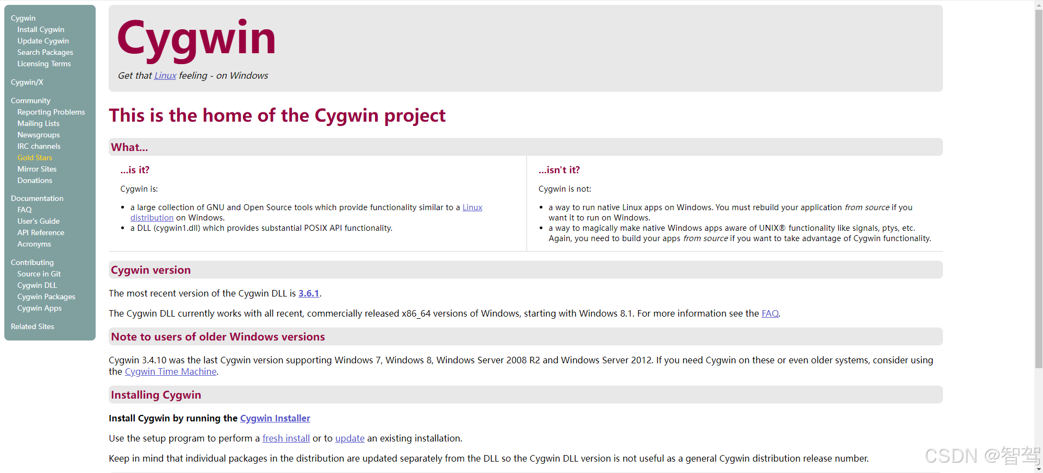Go to Install Cygwin page

point(41,29)
